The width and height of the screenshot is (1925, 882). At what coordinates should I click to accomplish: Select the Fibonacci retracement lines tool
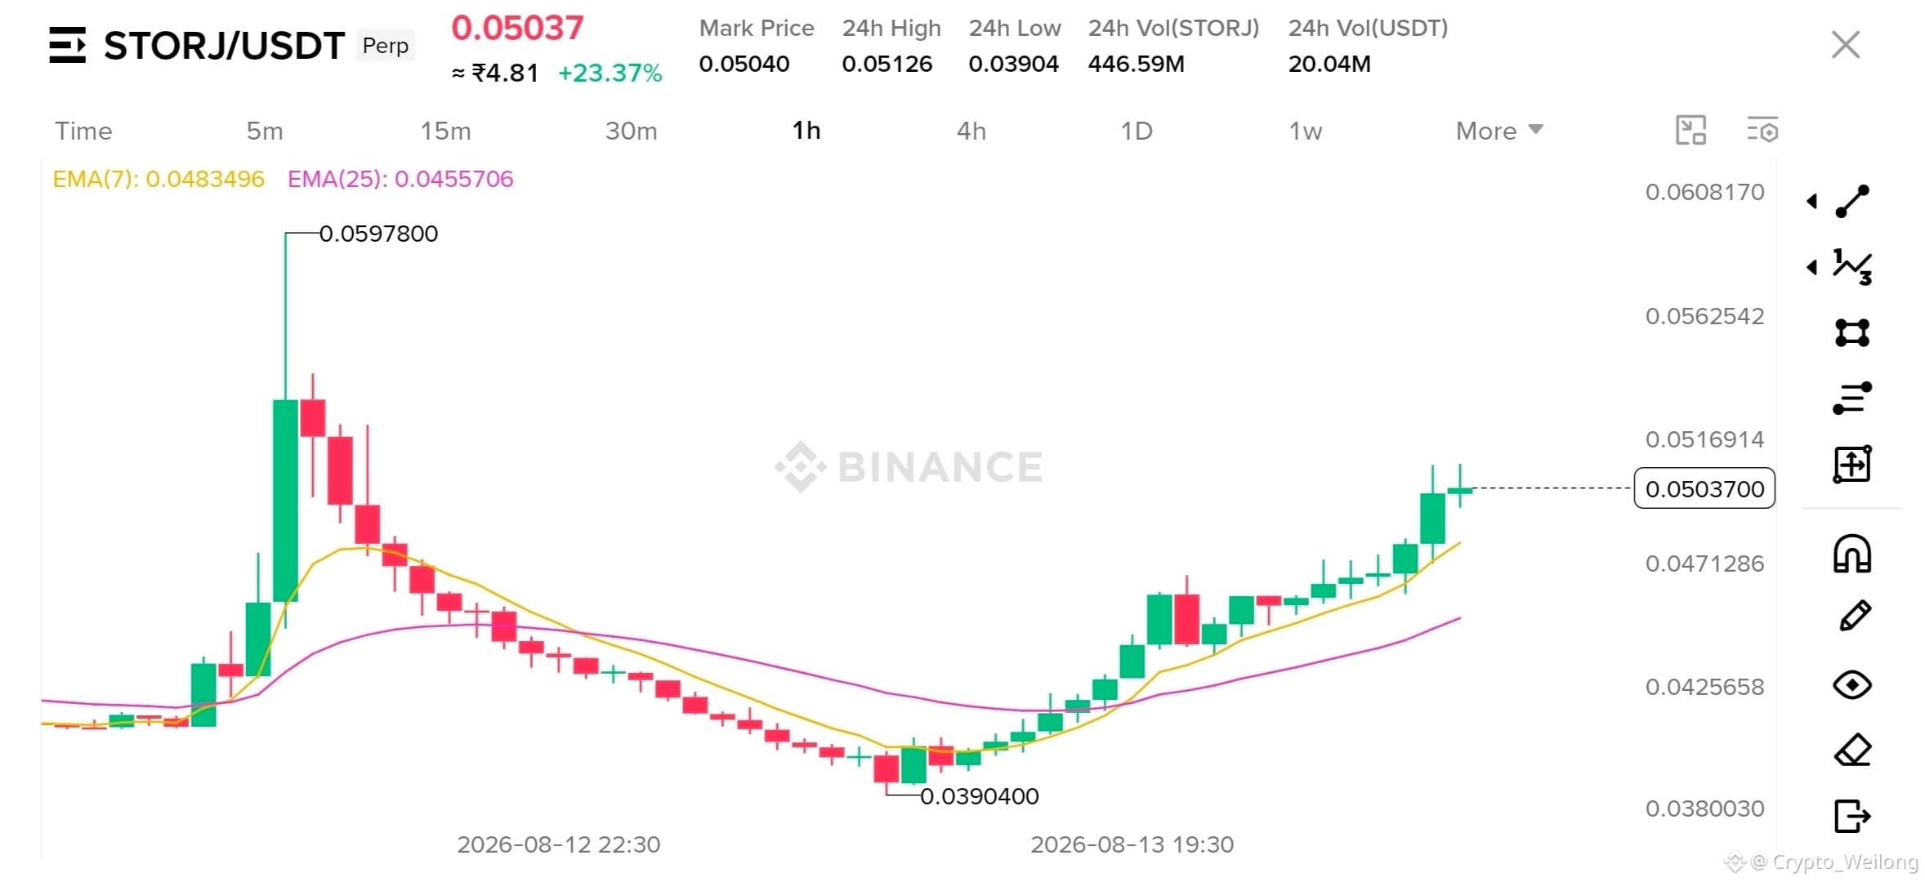coord(1851,398)
